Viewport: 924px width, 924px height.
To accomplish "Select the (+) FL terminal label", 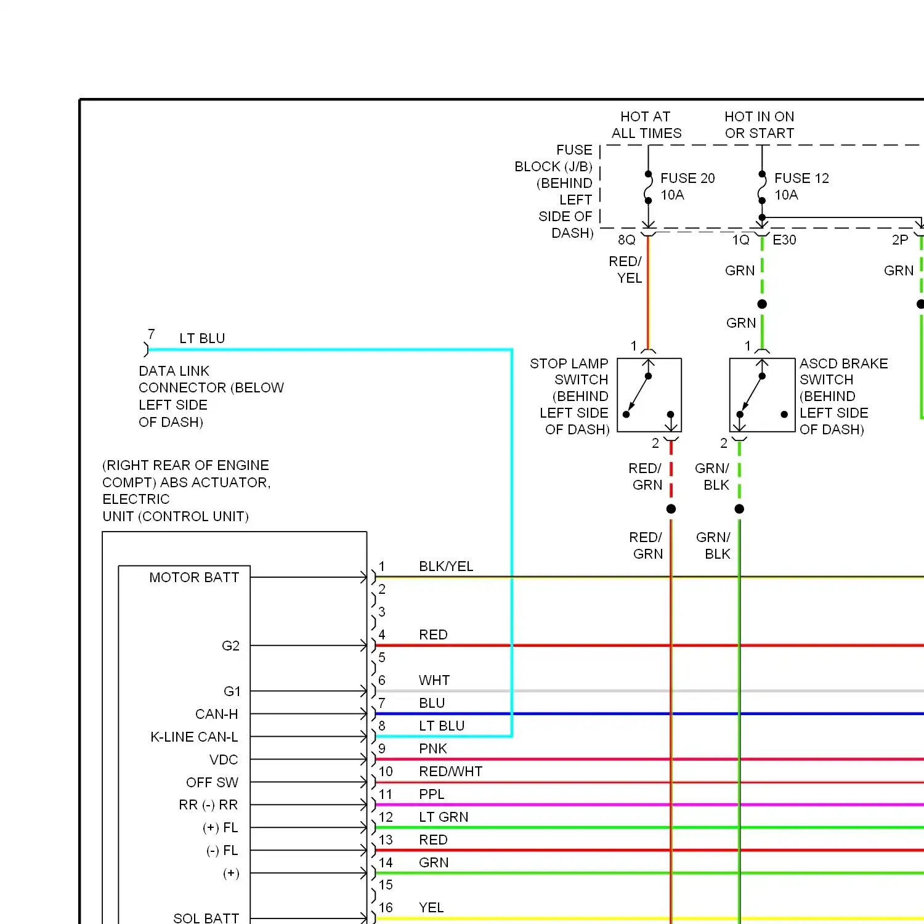I will coord(220,828).
